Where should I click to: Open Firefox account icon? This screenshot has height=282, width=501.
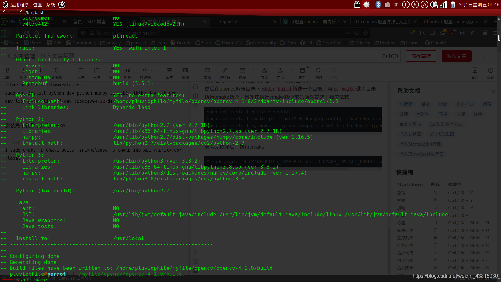click(x=472, y=33)
